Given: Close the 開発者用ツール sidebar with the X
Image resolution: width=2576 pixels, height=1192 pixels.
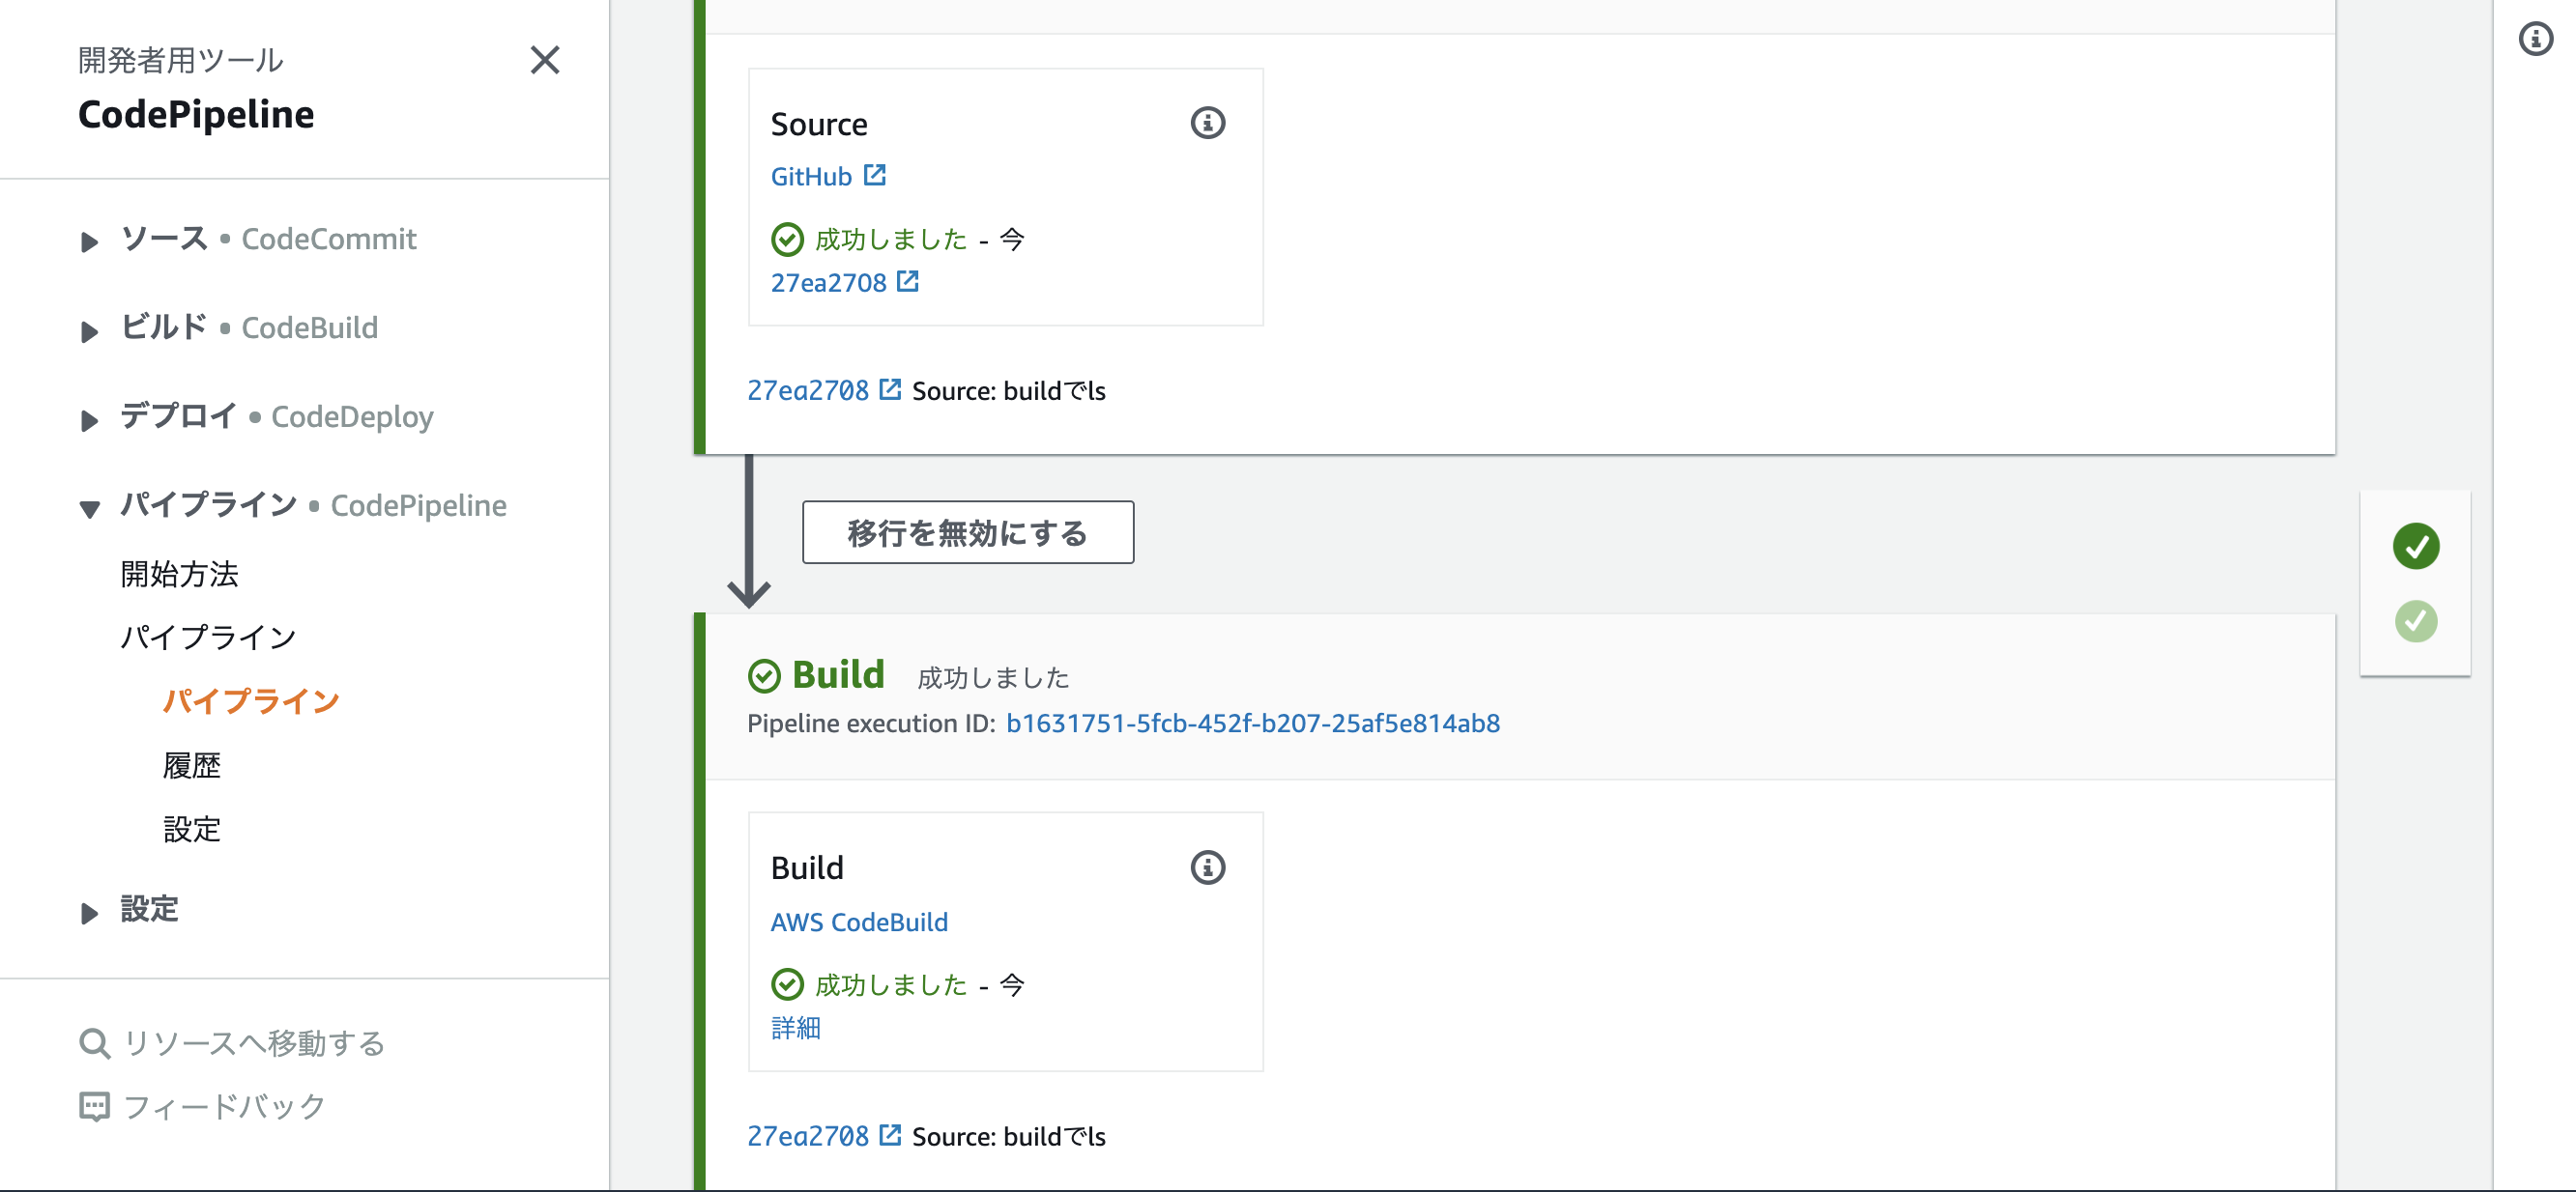Looking at the screenshot, I should (x=545, y=60).
